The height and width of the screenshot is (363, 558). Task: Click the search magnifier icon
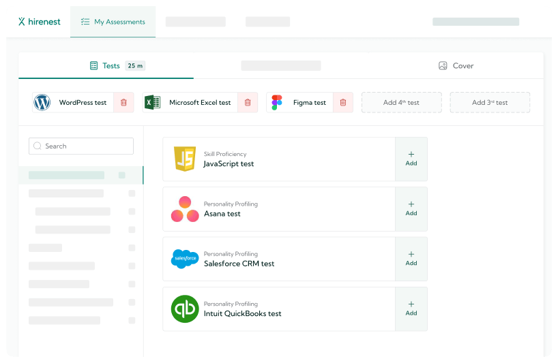pyautogui.click(x=38, y=146)
